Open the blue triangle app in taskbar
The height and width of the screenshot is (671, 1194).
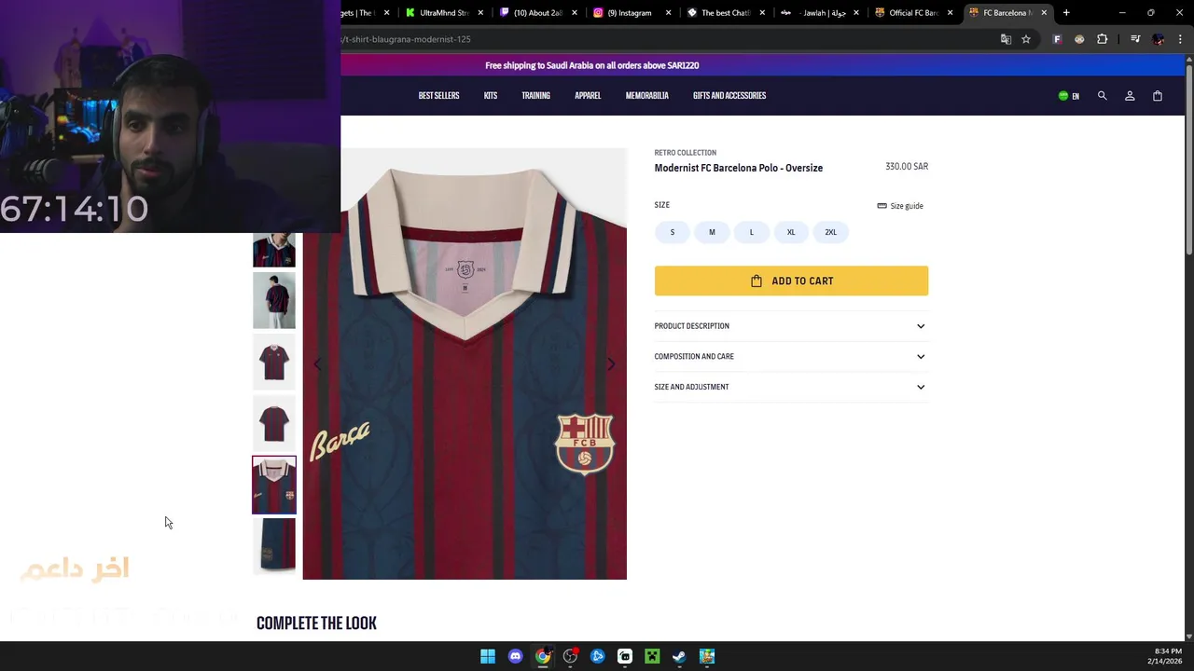[597, 656]
